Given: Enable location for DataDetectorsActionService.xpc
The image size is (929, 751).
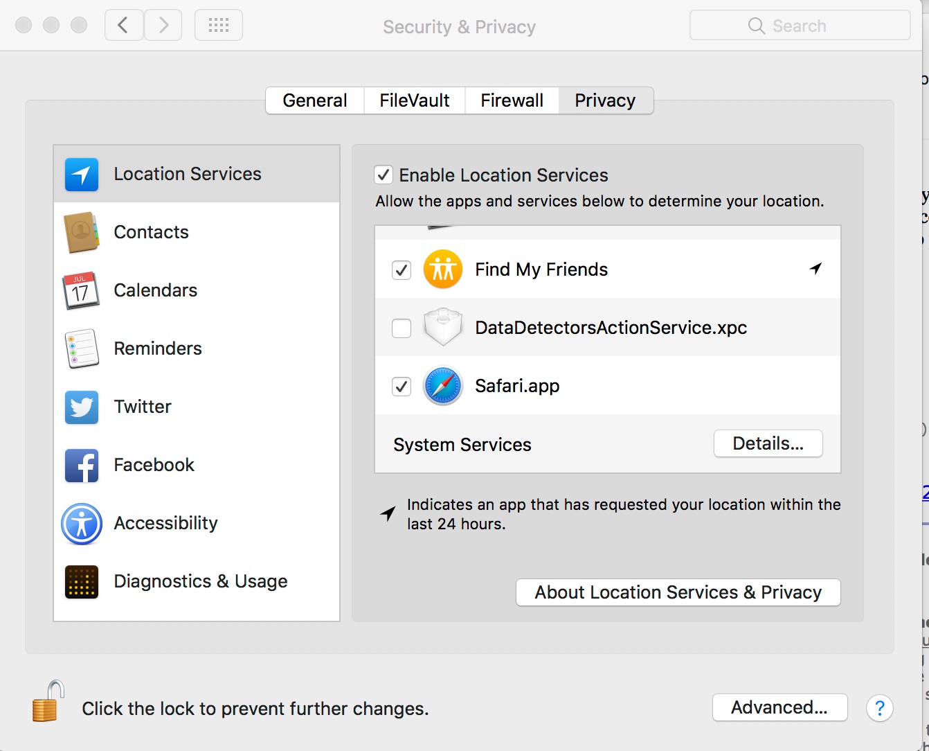Looking at the screenshot, I should click(x=402, y=328).
